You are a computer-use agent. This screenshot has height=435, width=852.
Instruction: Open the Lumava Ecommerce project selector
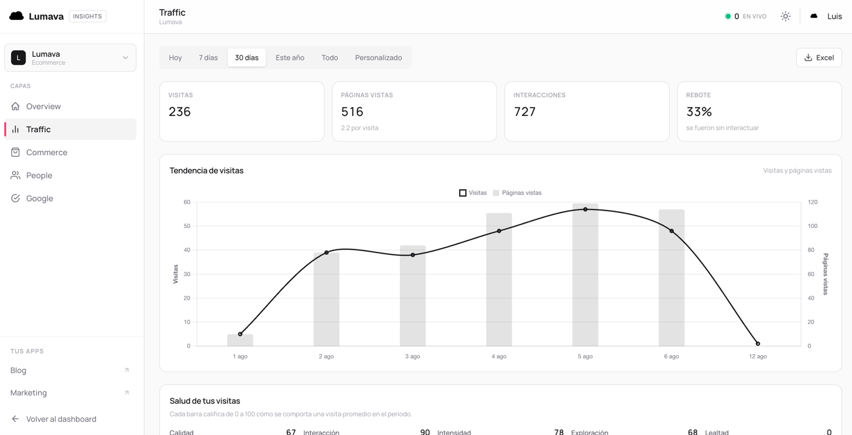click(x=70, y=58)
